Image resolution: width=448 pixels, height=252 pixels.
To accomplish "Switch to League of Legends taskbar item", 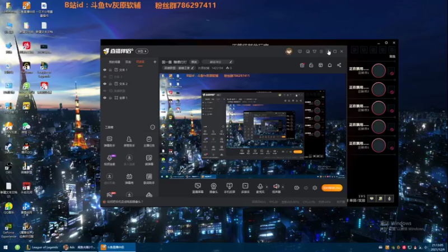I will [x=42, y=247].
